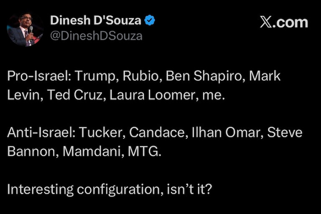Click Dinesh D'Souza's profile avatar

click(x=25, y=29)
